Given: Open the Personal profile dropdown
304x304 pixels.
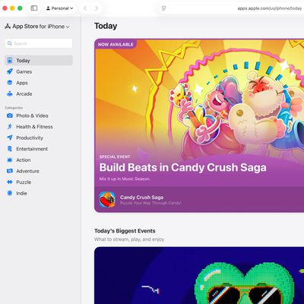Looking at the screenshot, I should [59, 8].
